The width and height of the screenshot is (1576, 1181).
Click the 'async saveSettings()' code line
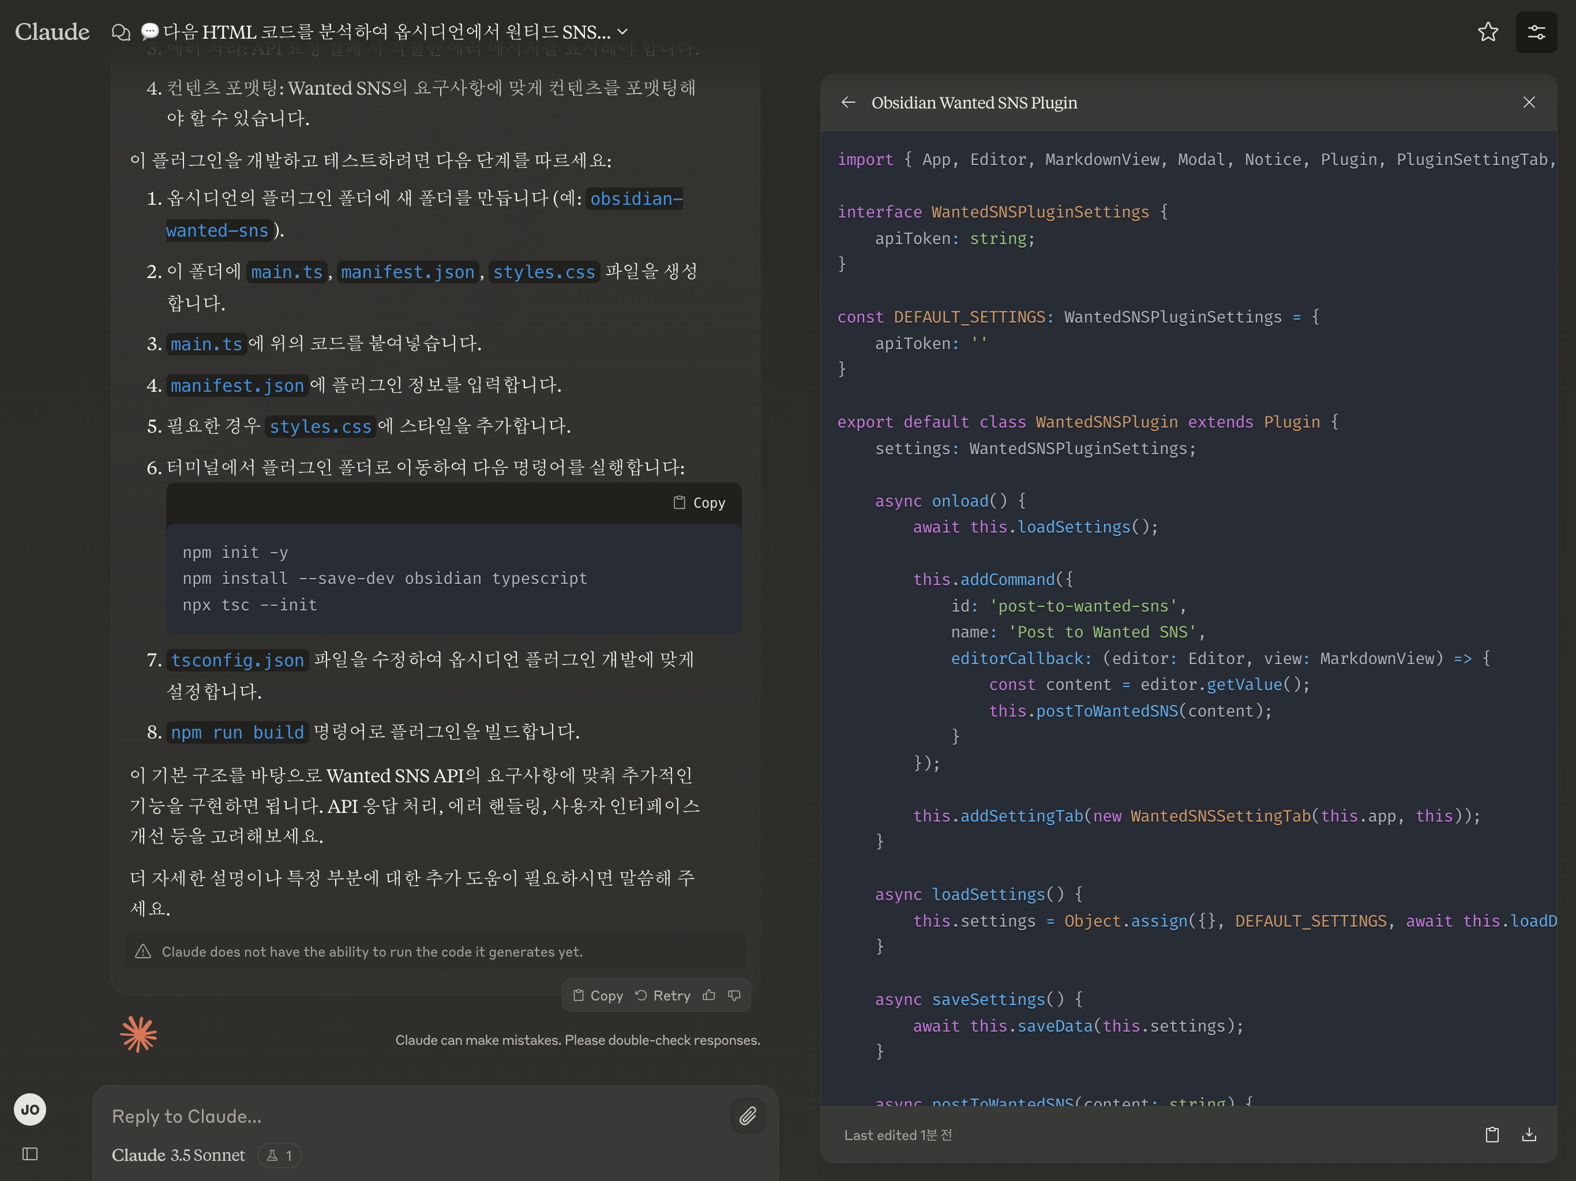click(978, 999)
